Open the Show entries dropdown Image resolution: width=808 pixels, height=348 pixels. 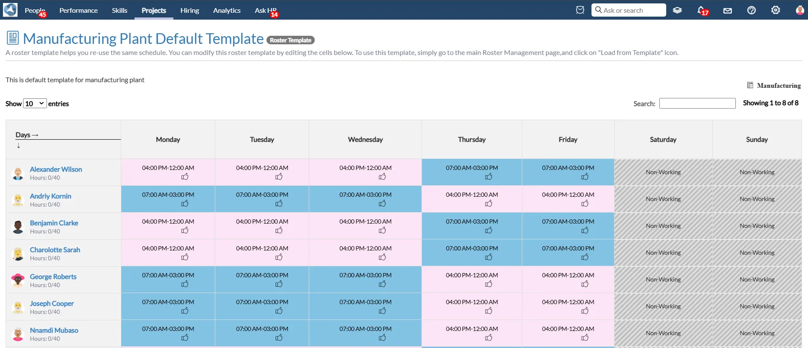coord(35,104)
